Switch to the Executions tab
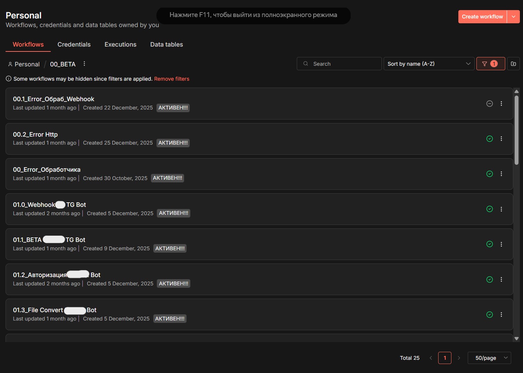This screenshot has width=523, height=373. 120,44
